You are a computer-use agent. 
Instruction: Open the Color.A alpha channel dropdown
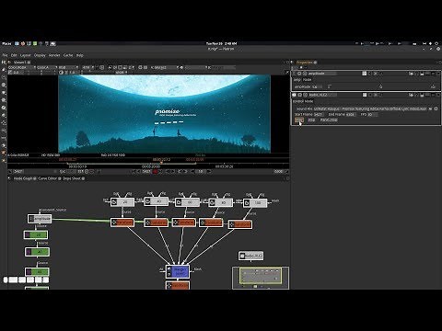(x=47, y=67)
